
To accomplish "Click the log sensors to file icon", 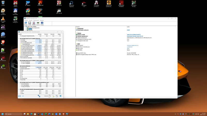I will coord(53,96).
